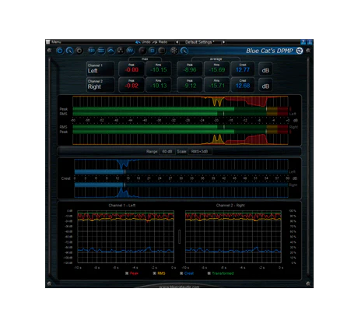Click the Blue Cat's DPMP title
Image resolution: width=358 pixels, height=324 pixels.
269,51
